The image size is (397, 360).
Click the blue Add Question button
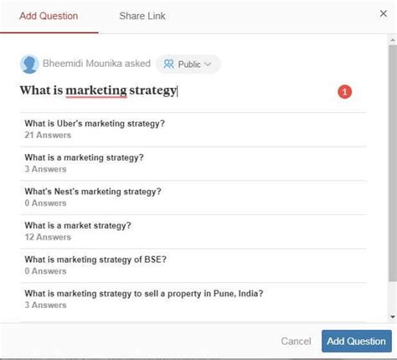pyautogui.click(x=357, y=341)
